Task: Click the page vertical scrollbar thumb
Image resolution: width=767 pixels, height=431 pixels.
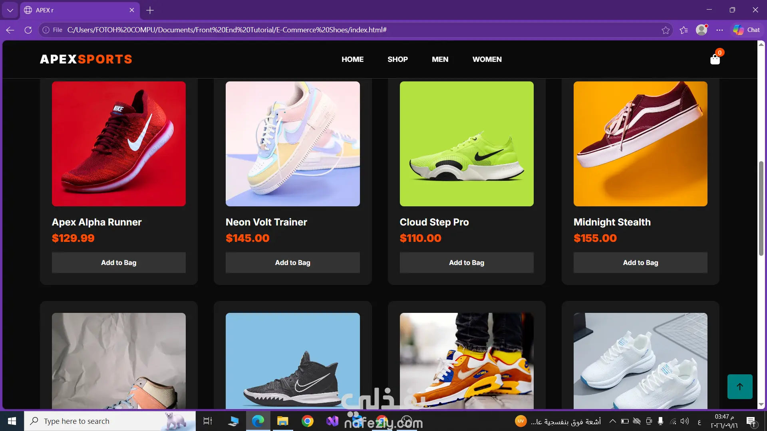Action: click(x=761, y=208)
